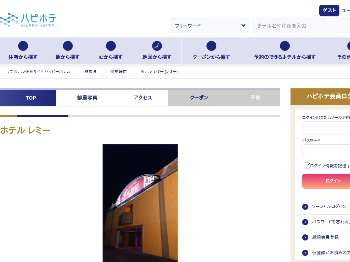This screenshot has height=262, width=350.
Task: Click the ハピホテ会員ログイン panel header
Action: (320, 97)
